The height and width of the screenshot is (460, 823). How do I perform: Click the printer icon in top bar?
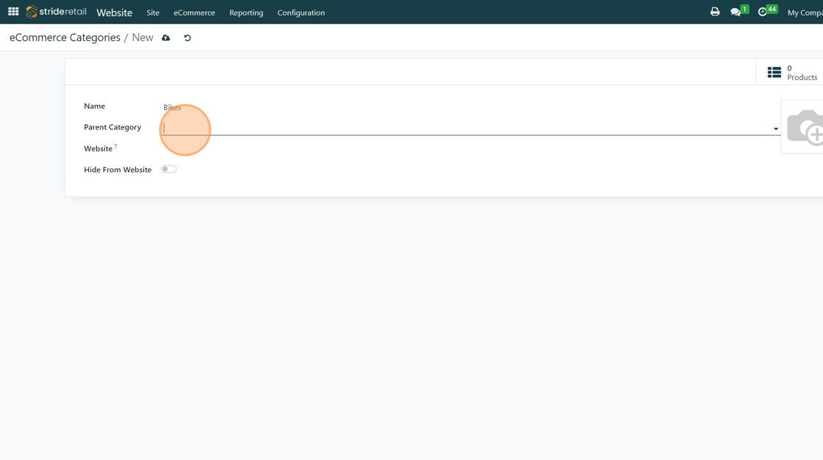[715, 12]
